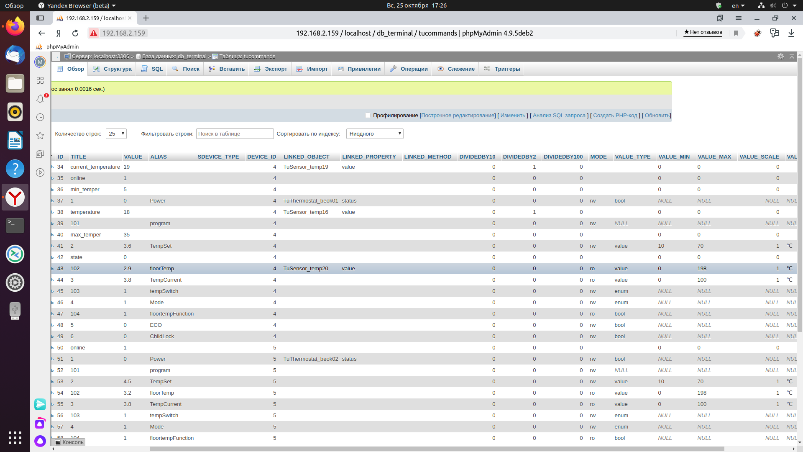
Task: Collapse the top panel with the chevron icon
Action: click(x=792, y=56)
